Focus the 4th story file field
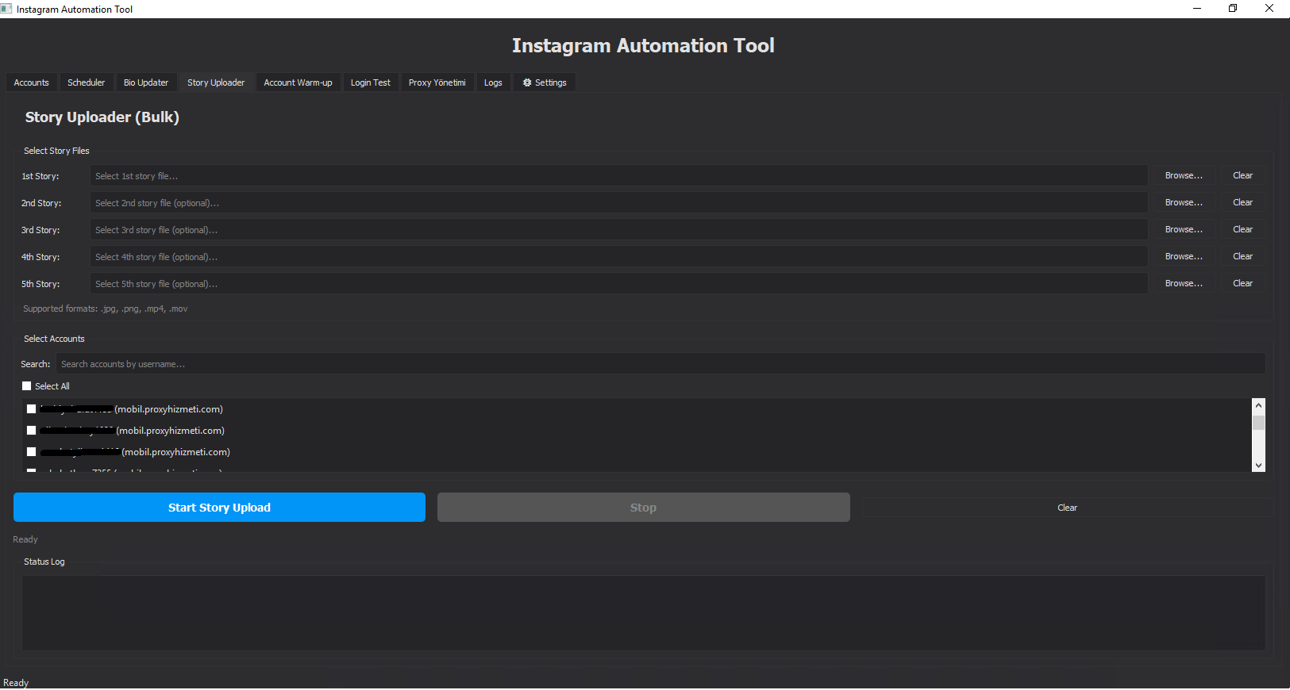 point(618,257)
